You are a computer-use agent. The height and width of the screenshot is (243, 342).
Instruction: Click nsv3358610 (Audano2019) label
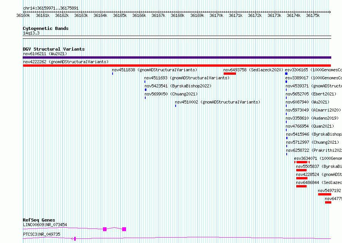coord(312,118)
